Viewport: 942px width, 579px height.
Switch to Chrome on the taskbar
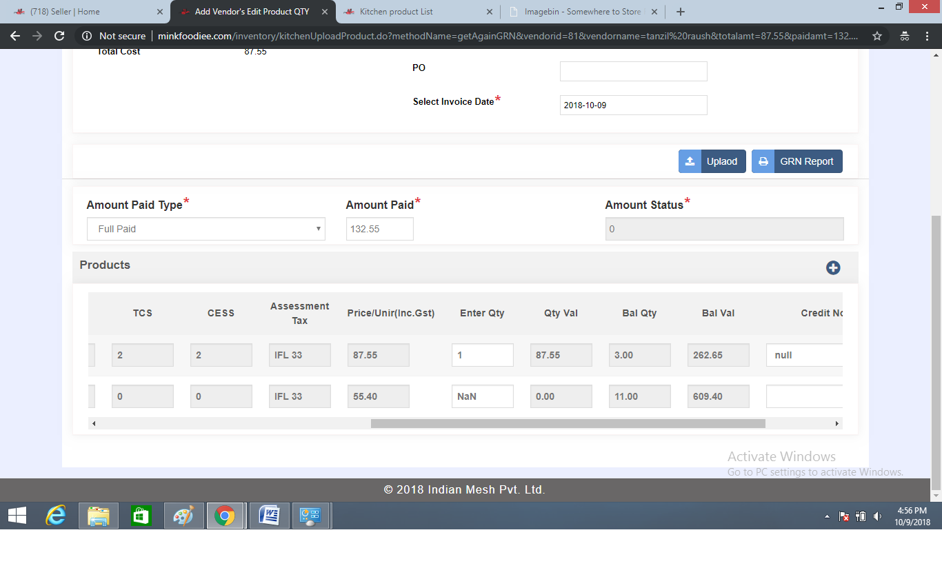click(225, 516)
